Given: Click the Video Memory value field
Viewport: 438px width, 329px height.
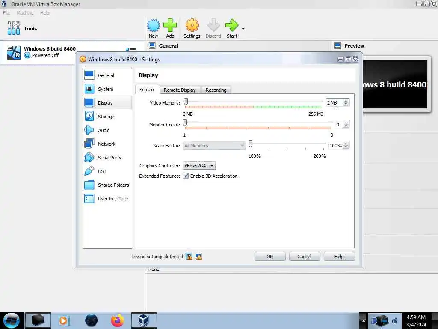Looking at the screenshot, I should tap(334, 103).
